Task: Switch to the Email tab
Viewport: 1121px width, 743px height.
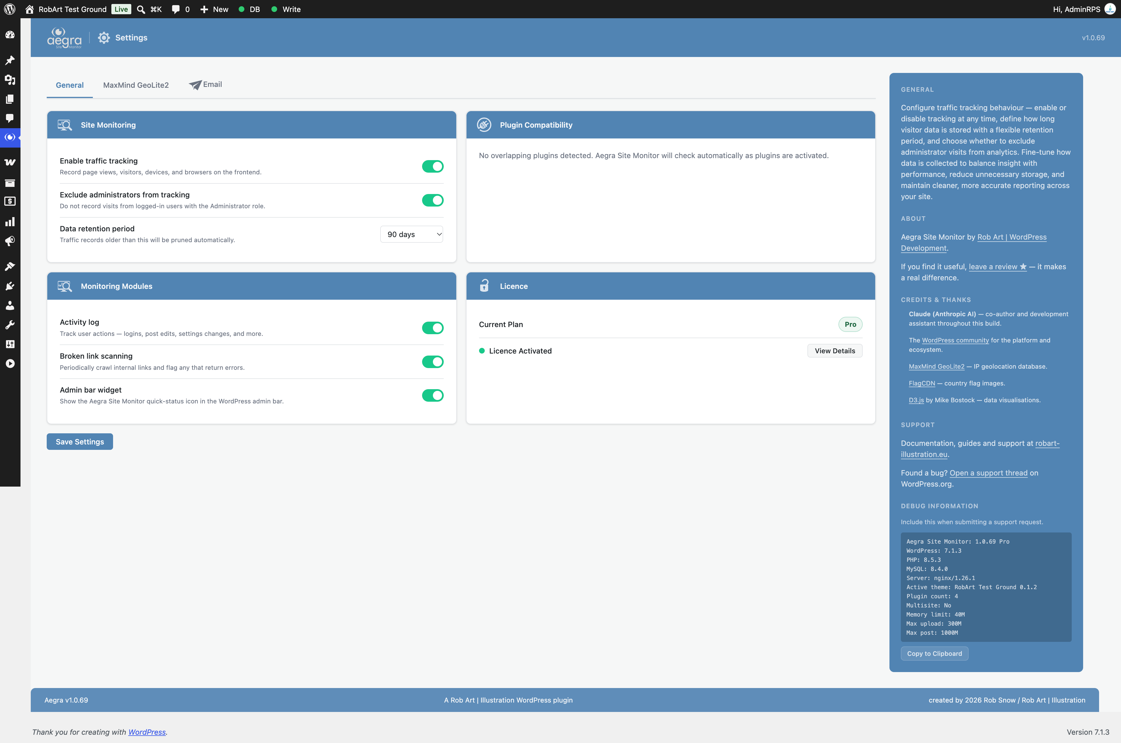Action: tap(206, 85)
